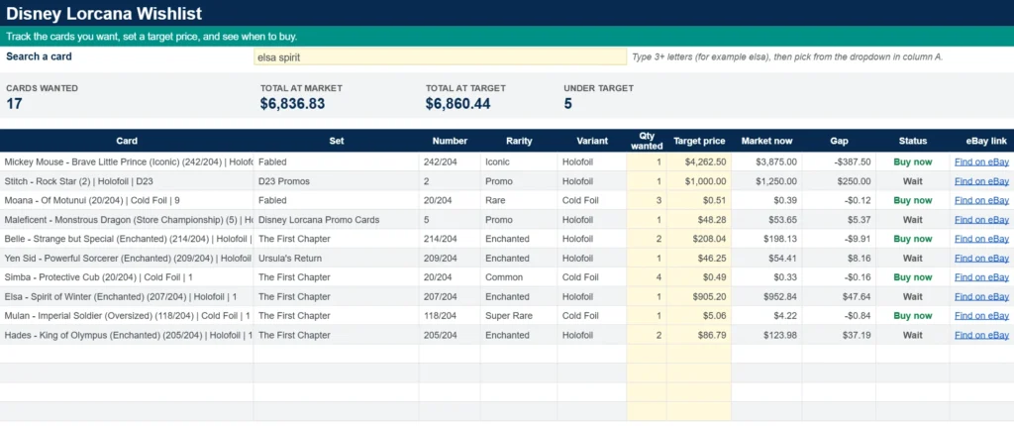The height and width of the screenshot is (426, 1014).
Task: Select the Maleficent - Monstrous Dragon card cell
Action: coord(127,220)
